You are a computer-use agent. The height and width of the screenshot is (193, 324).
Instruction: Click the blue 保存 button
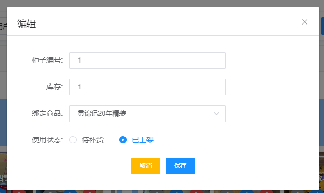pos(180,166)
